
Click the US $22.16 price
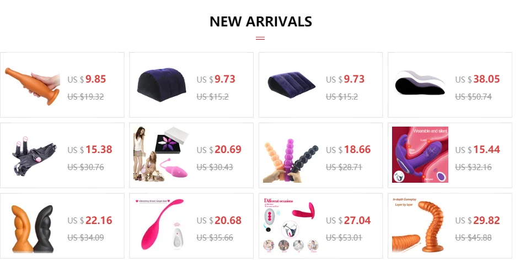pyautogui.click(x=90, y=220)
